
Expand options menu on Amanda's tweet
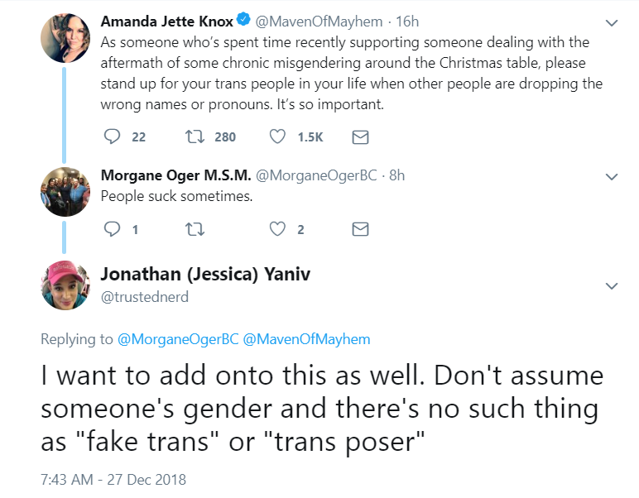coord(612,23)
